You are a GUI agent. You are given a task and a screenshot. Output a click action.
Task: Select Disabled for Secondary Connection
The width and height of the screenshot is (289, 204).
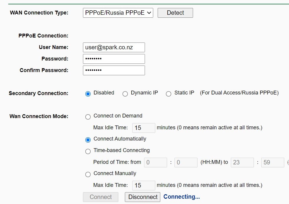(88, 94)
